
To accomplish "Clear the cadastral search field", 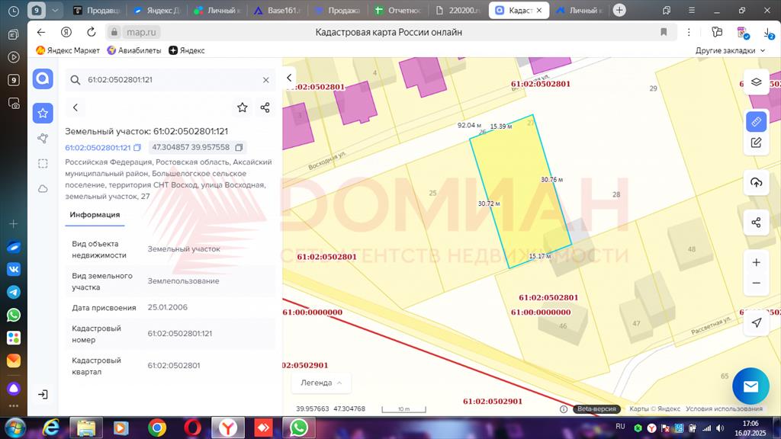I will 265,80.
